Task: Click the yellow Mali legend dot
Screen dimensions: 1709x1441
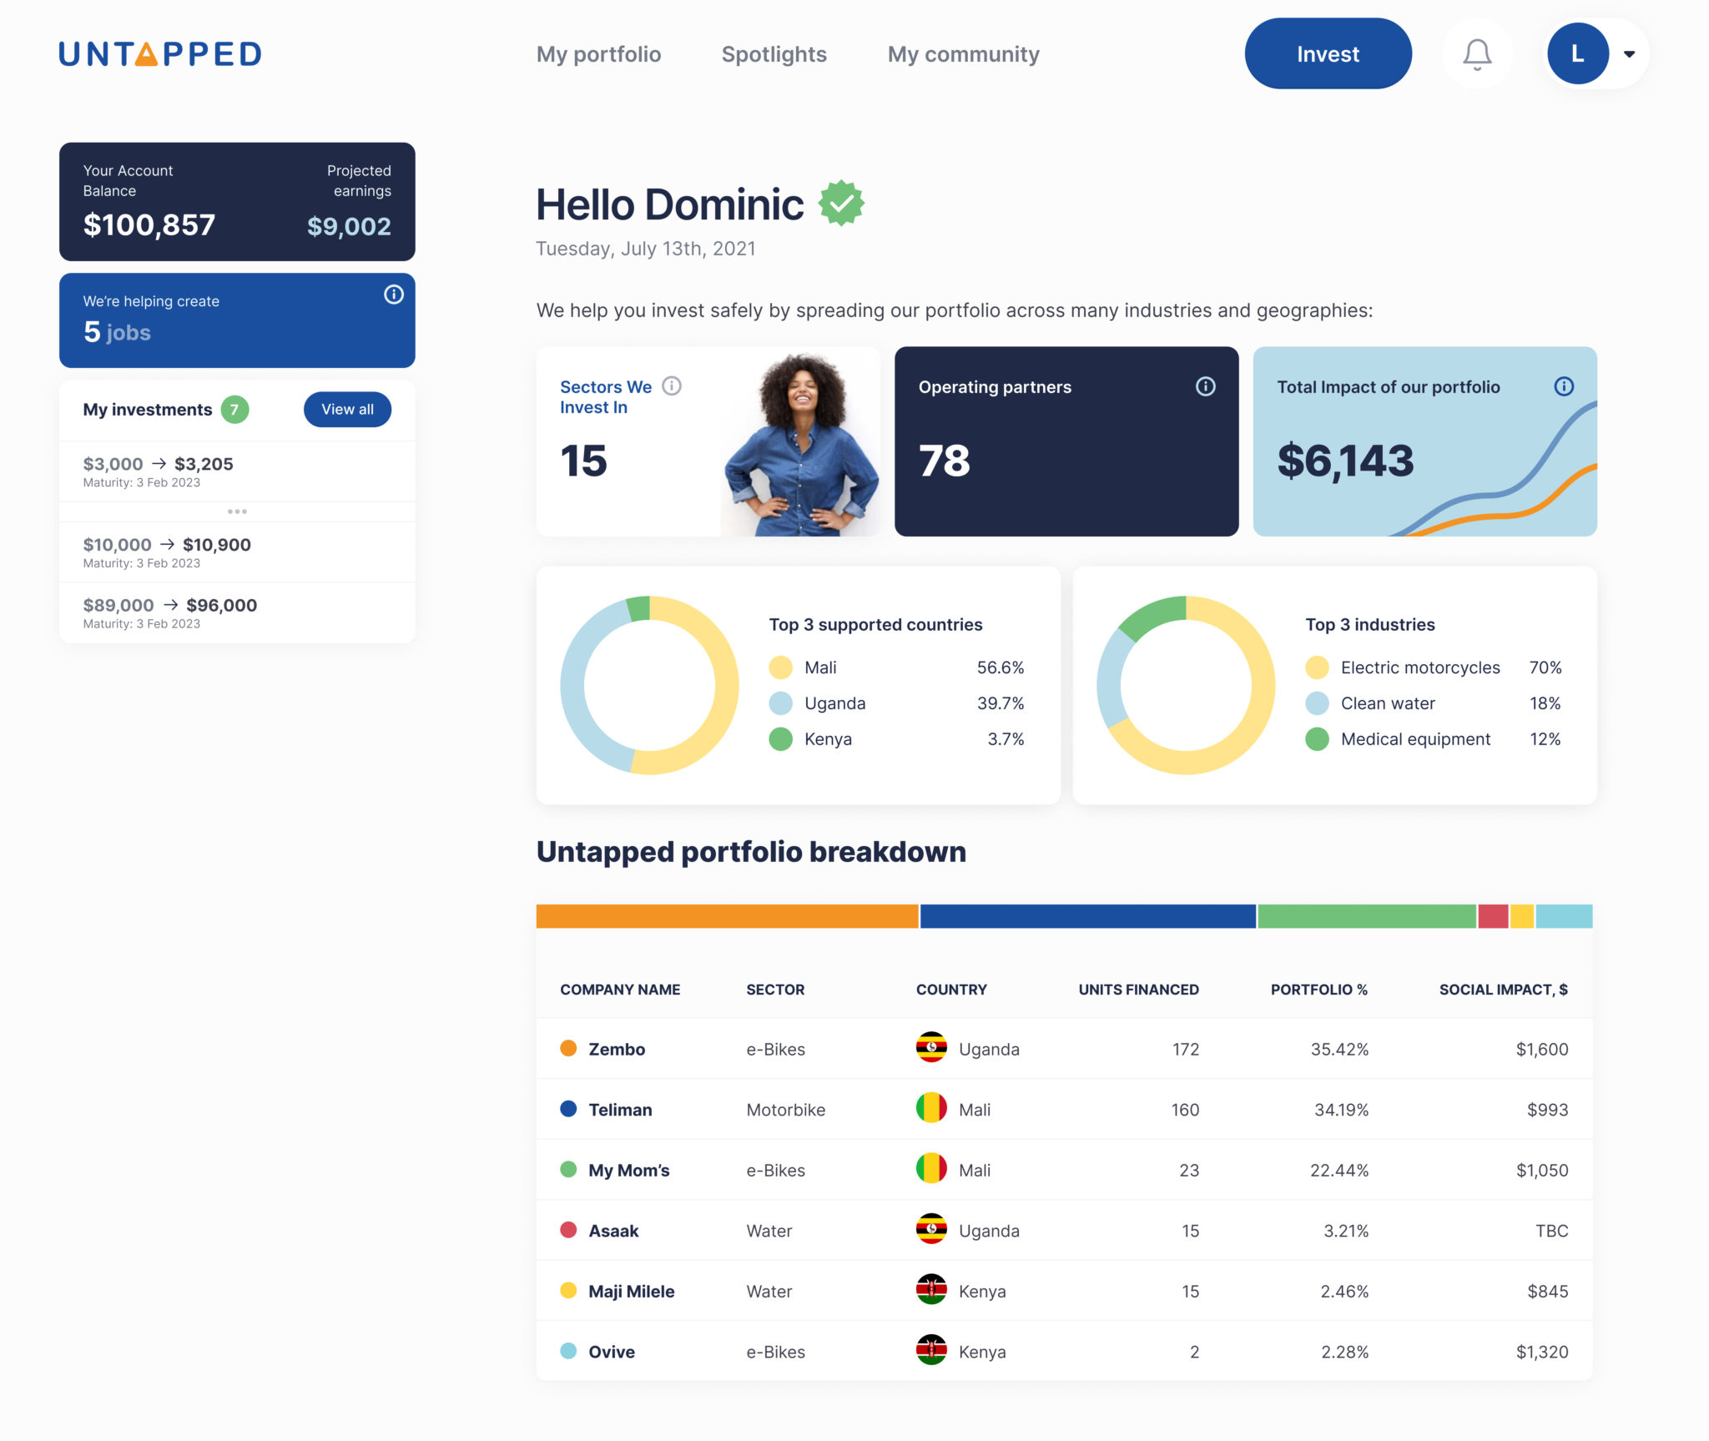Action: tap(780, 667)
